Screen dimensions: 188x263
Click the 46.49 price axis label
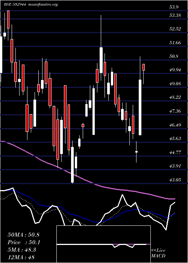(175, 125)
